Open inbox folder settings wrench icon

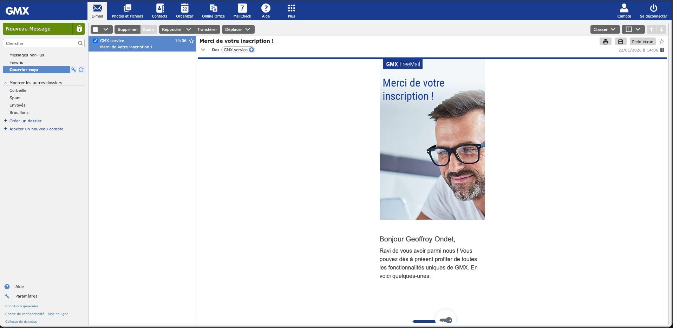coord(74,70)
